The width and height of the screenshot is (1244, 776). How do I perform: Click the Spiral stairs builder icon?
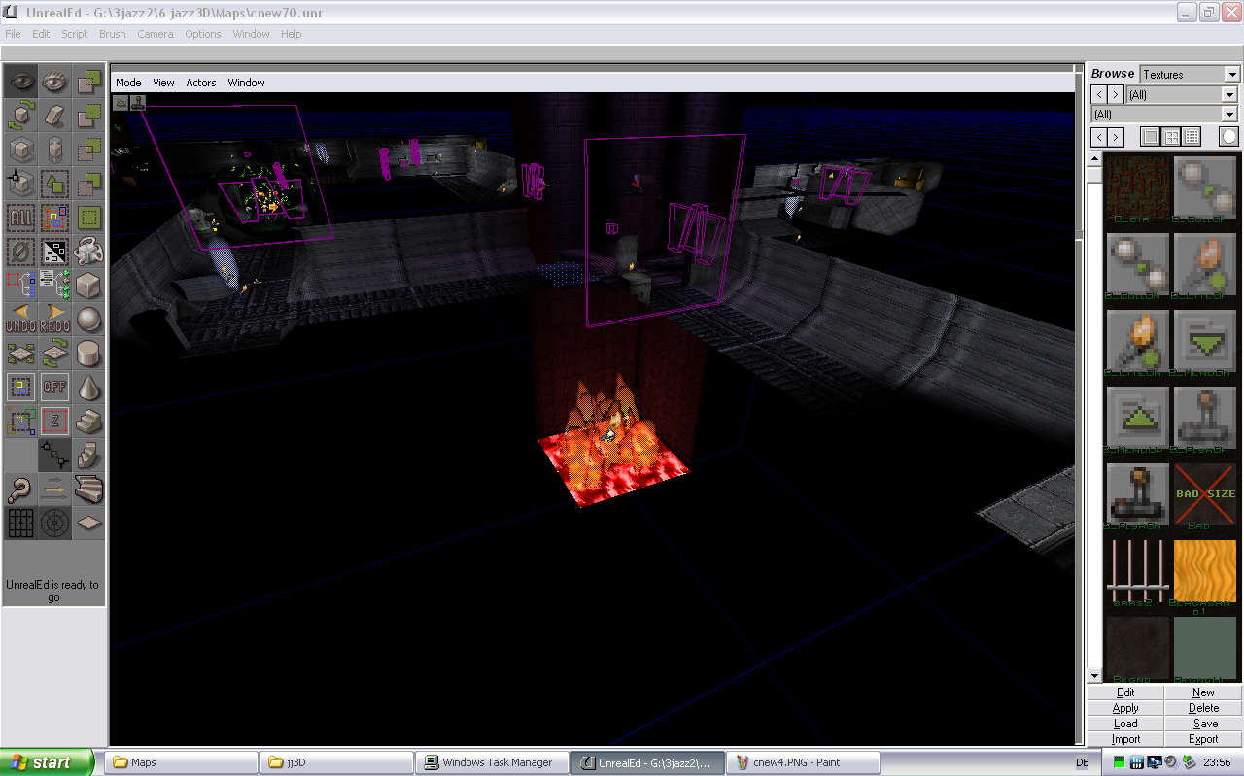(89, 455)
